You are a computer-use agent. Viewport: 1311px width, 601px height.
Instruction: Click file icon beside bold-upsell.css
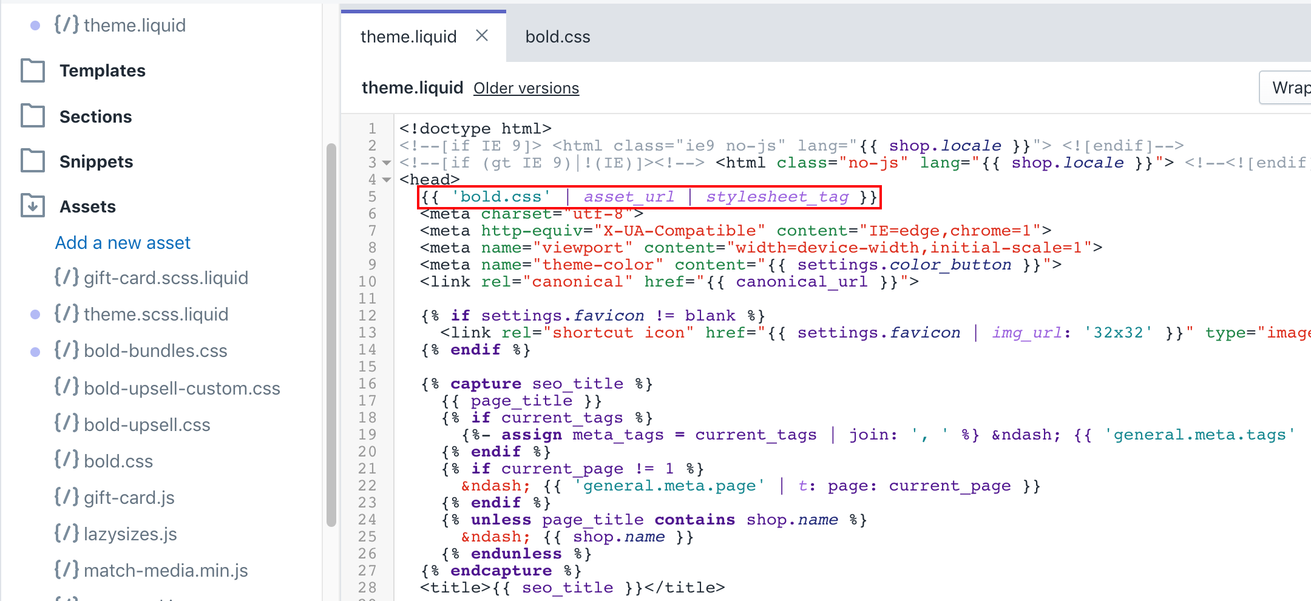(x=67, y=423)
